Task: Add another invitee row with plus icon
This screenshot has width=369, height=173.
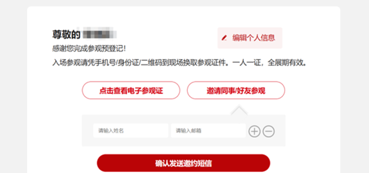Action: (254, 131)
